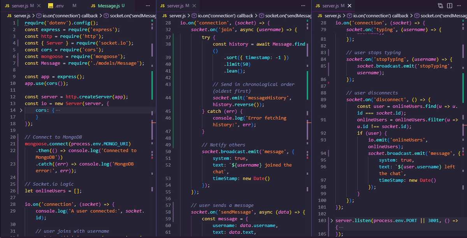Click the '// Connect to MongoDB' comment

[53, 137]
